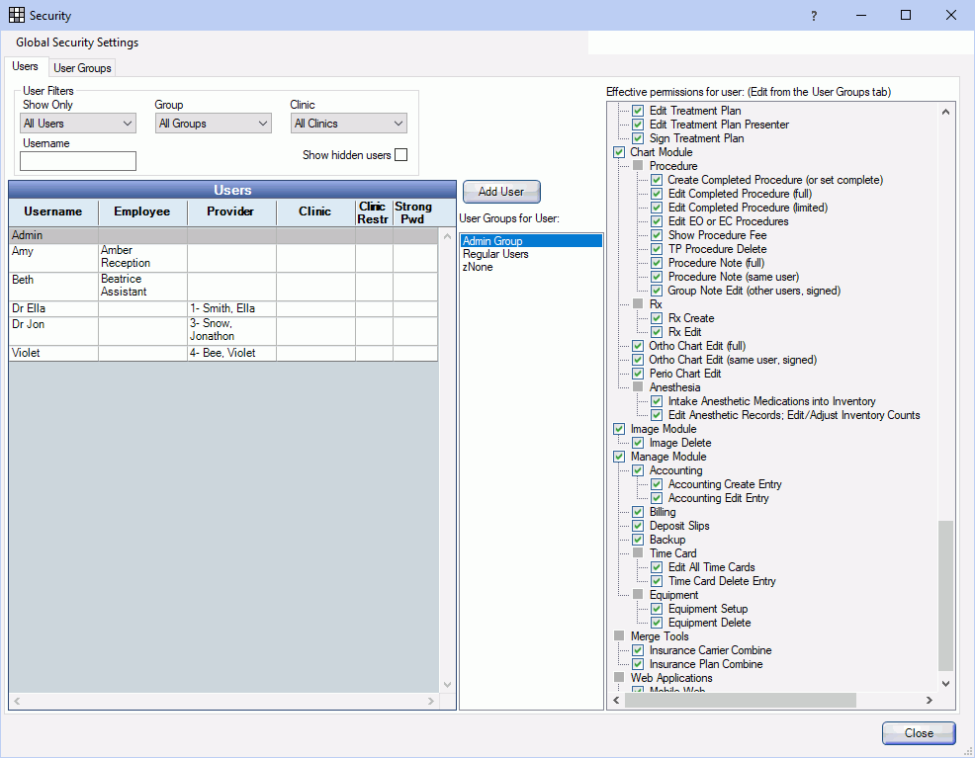The height and width of the screenshot is (758, 975).
Task: Select Admin Group in user groups list
Action: (532, 241)
